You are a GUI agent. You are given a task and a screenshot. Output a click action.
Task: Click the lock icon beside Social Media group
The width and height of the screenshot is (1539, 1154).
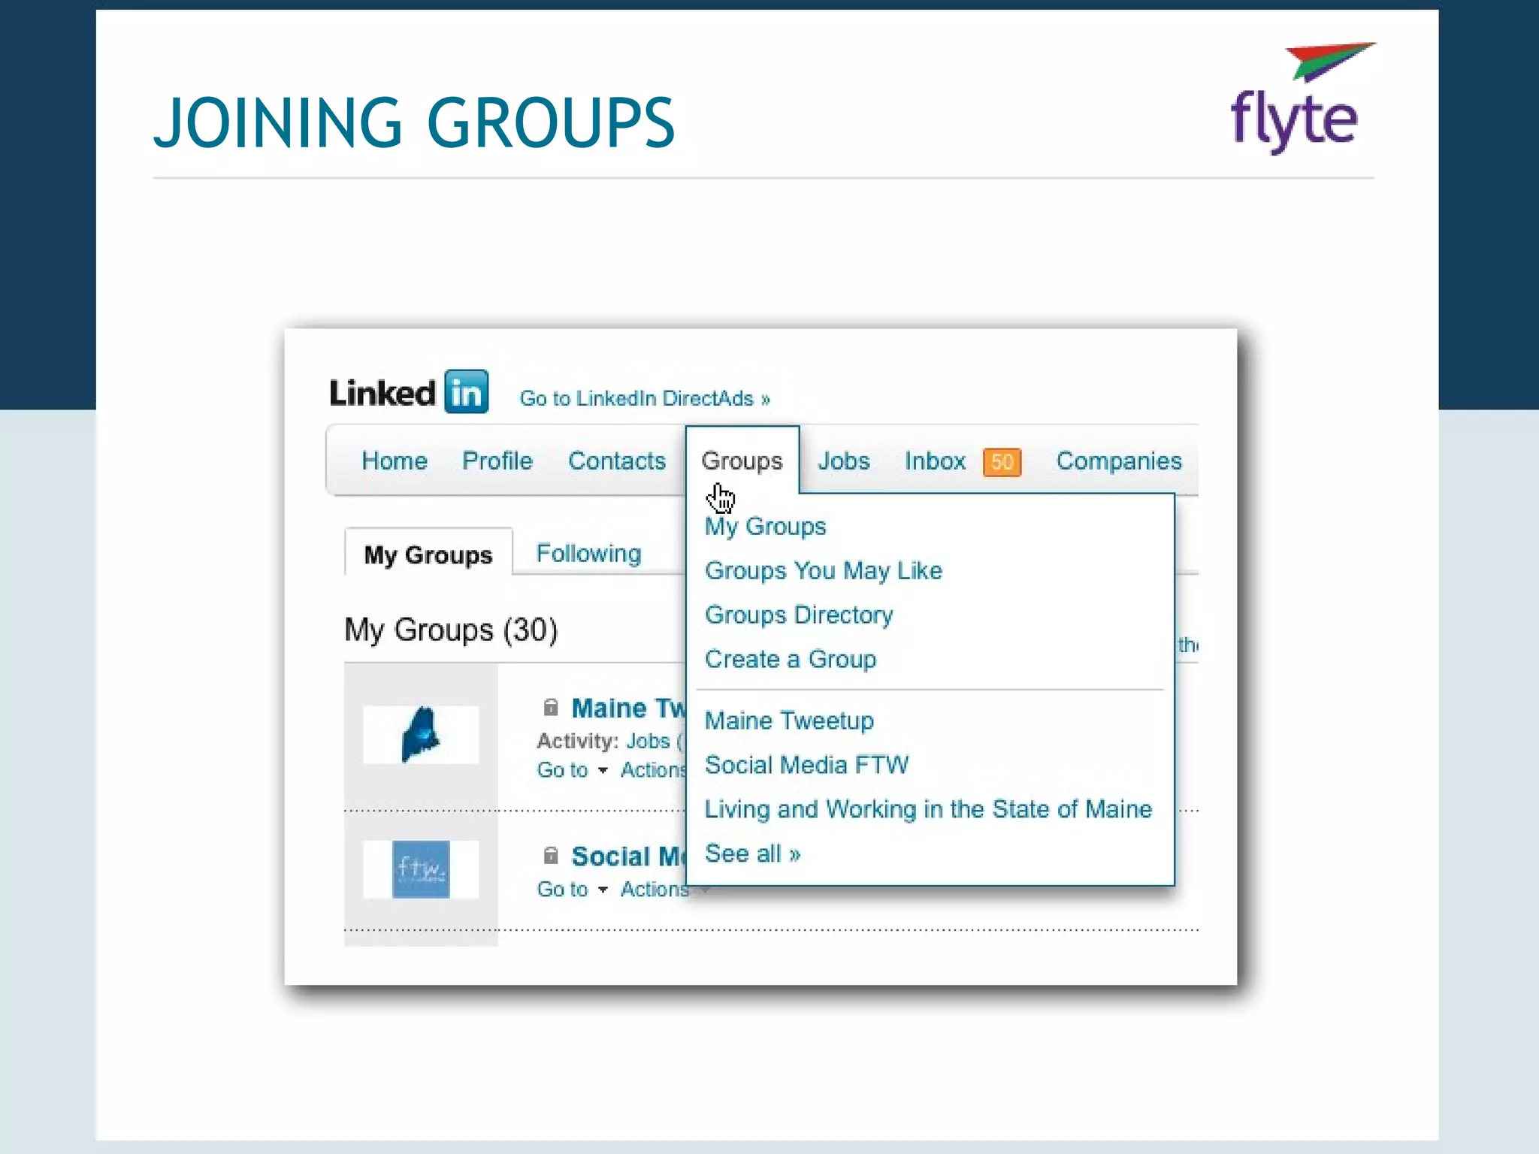(x=551, y=855)
